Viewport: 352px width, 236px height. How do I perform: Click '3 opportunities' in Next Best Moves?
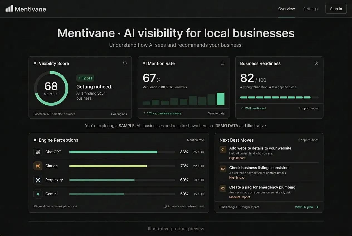[308, 140]
